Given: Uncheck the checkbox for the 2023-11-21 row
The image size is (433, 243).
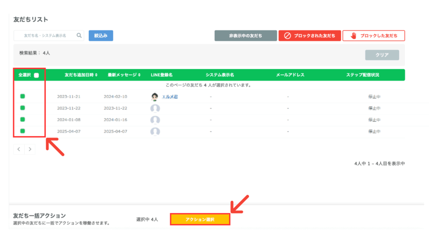Looking at the screenshot, I should point(22,96).
